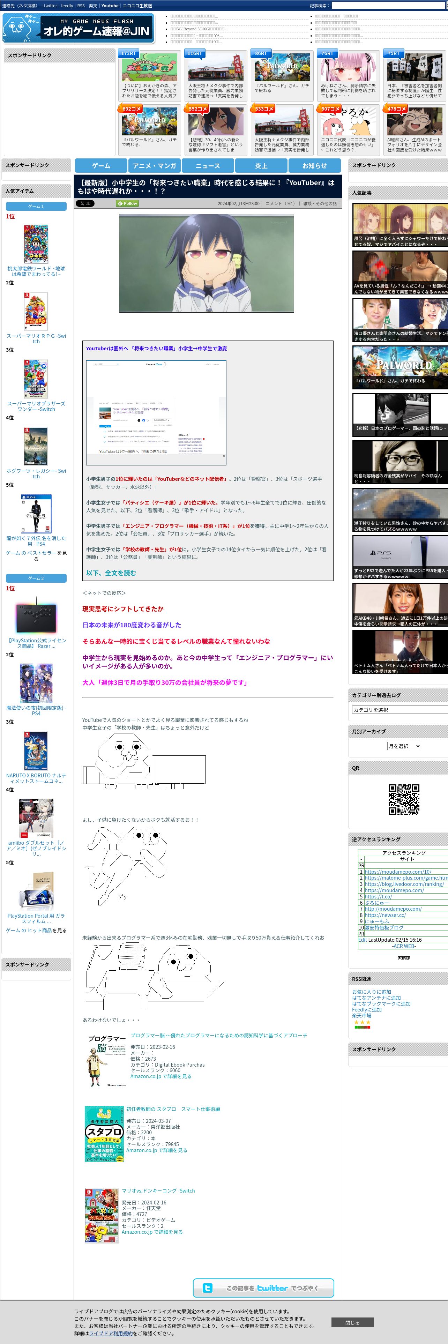Expand the カテゴリを選択 dropdown
Screen dimensions: 448x1344
(400, 710)
